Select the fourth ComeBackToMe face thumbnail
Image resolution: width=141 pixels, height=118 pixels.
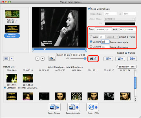tap(60, 96)
